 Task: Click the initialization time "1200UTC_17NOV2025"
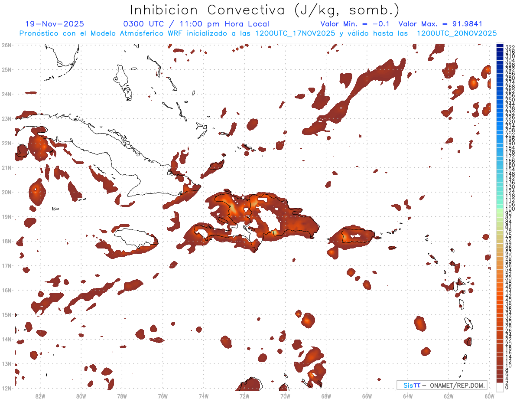pos(295,33)
